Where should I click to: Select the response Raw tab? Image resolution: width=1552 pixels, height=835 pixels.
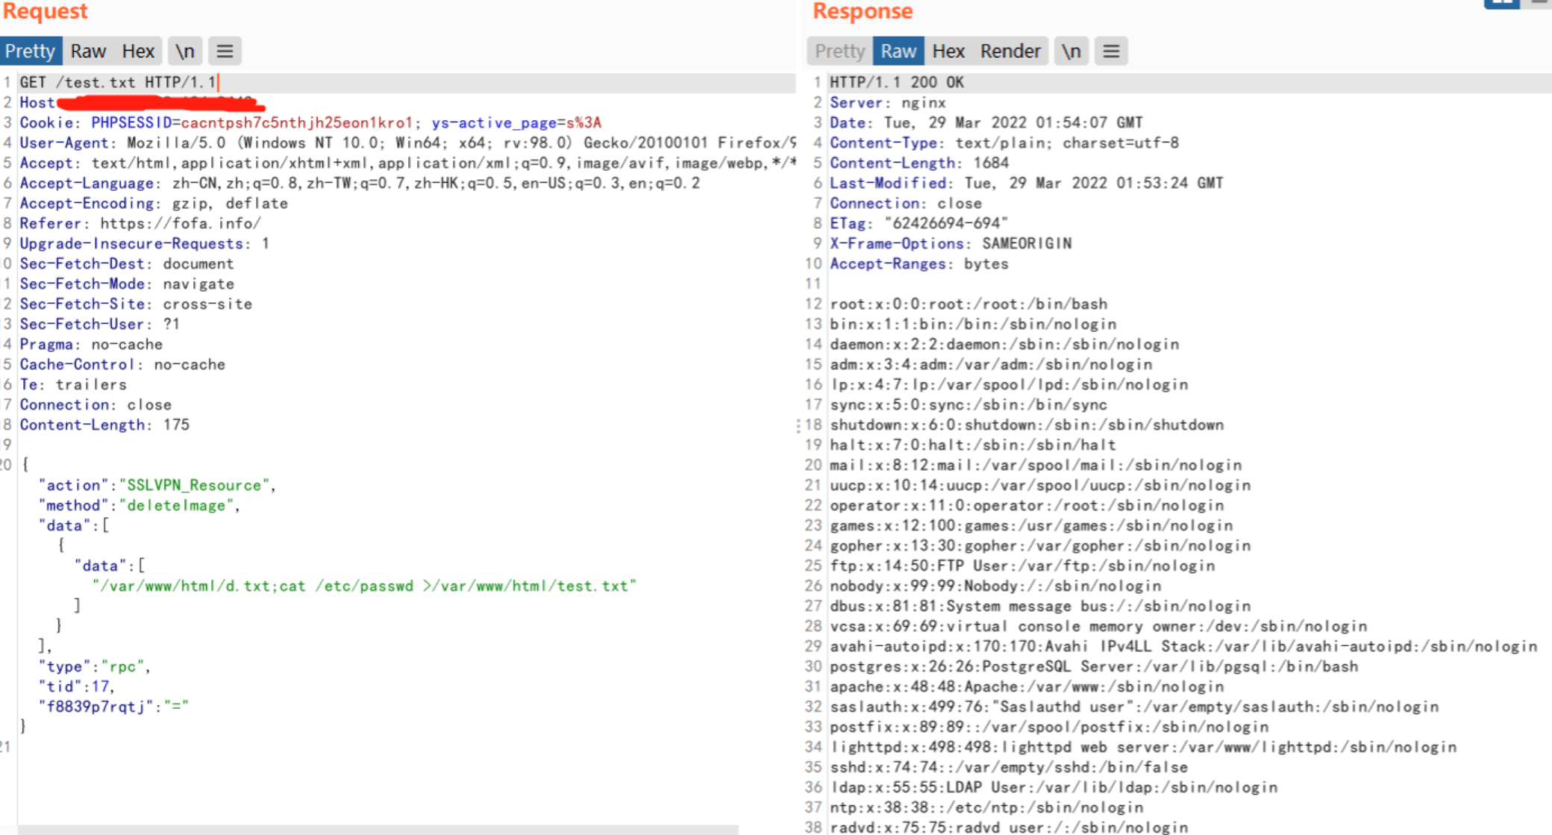coord(898,51)
